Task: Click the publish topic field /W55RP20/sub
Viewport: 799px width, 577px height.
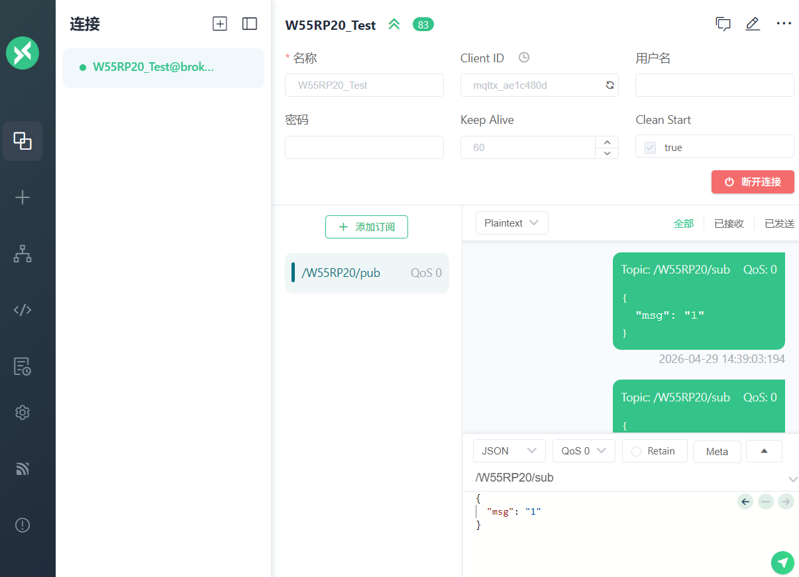Action: [x=629, y=478]
